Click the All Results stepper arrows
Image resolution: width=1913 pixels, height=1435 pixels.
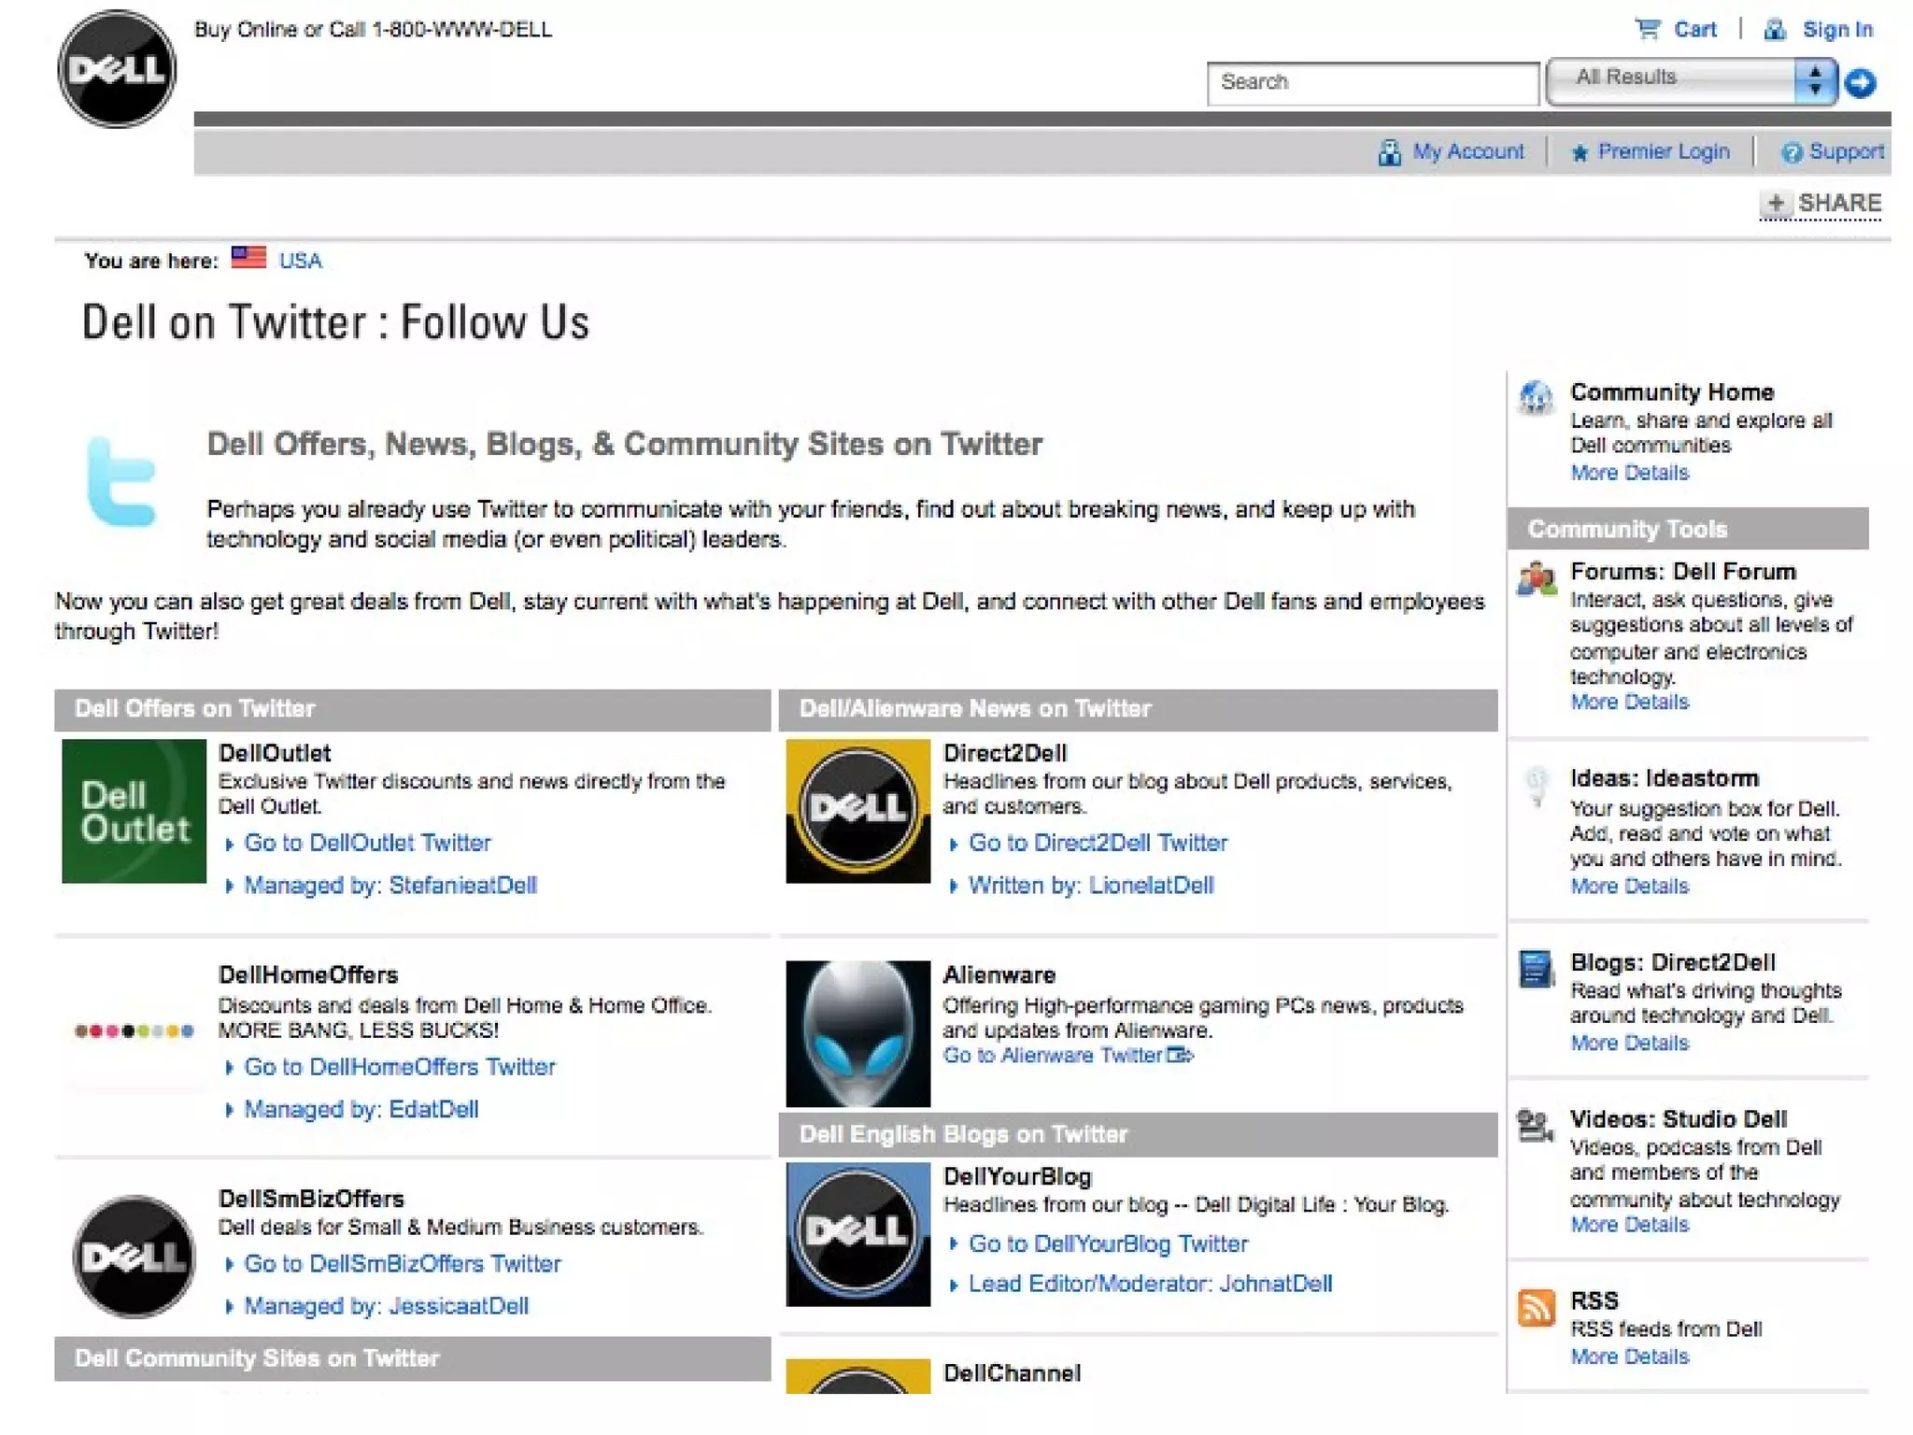[x=1815, y=81]
